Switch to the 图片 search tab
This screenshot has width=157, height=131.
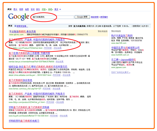tap(15, 9)
